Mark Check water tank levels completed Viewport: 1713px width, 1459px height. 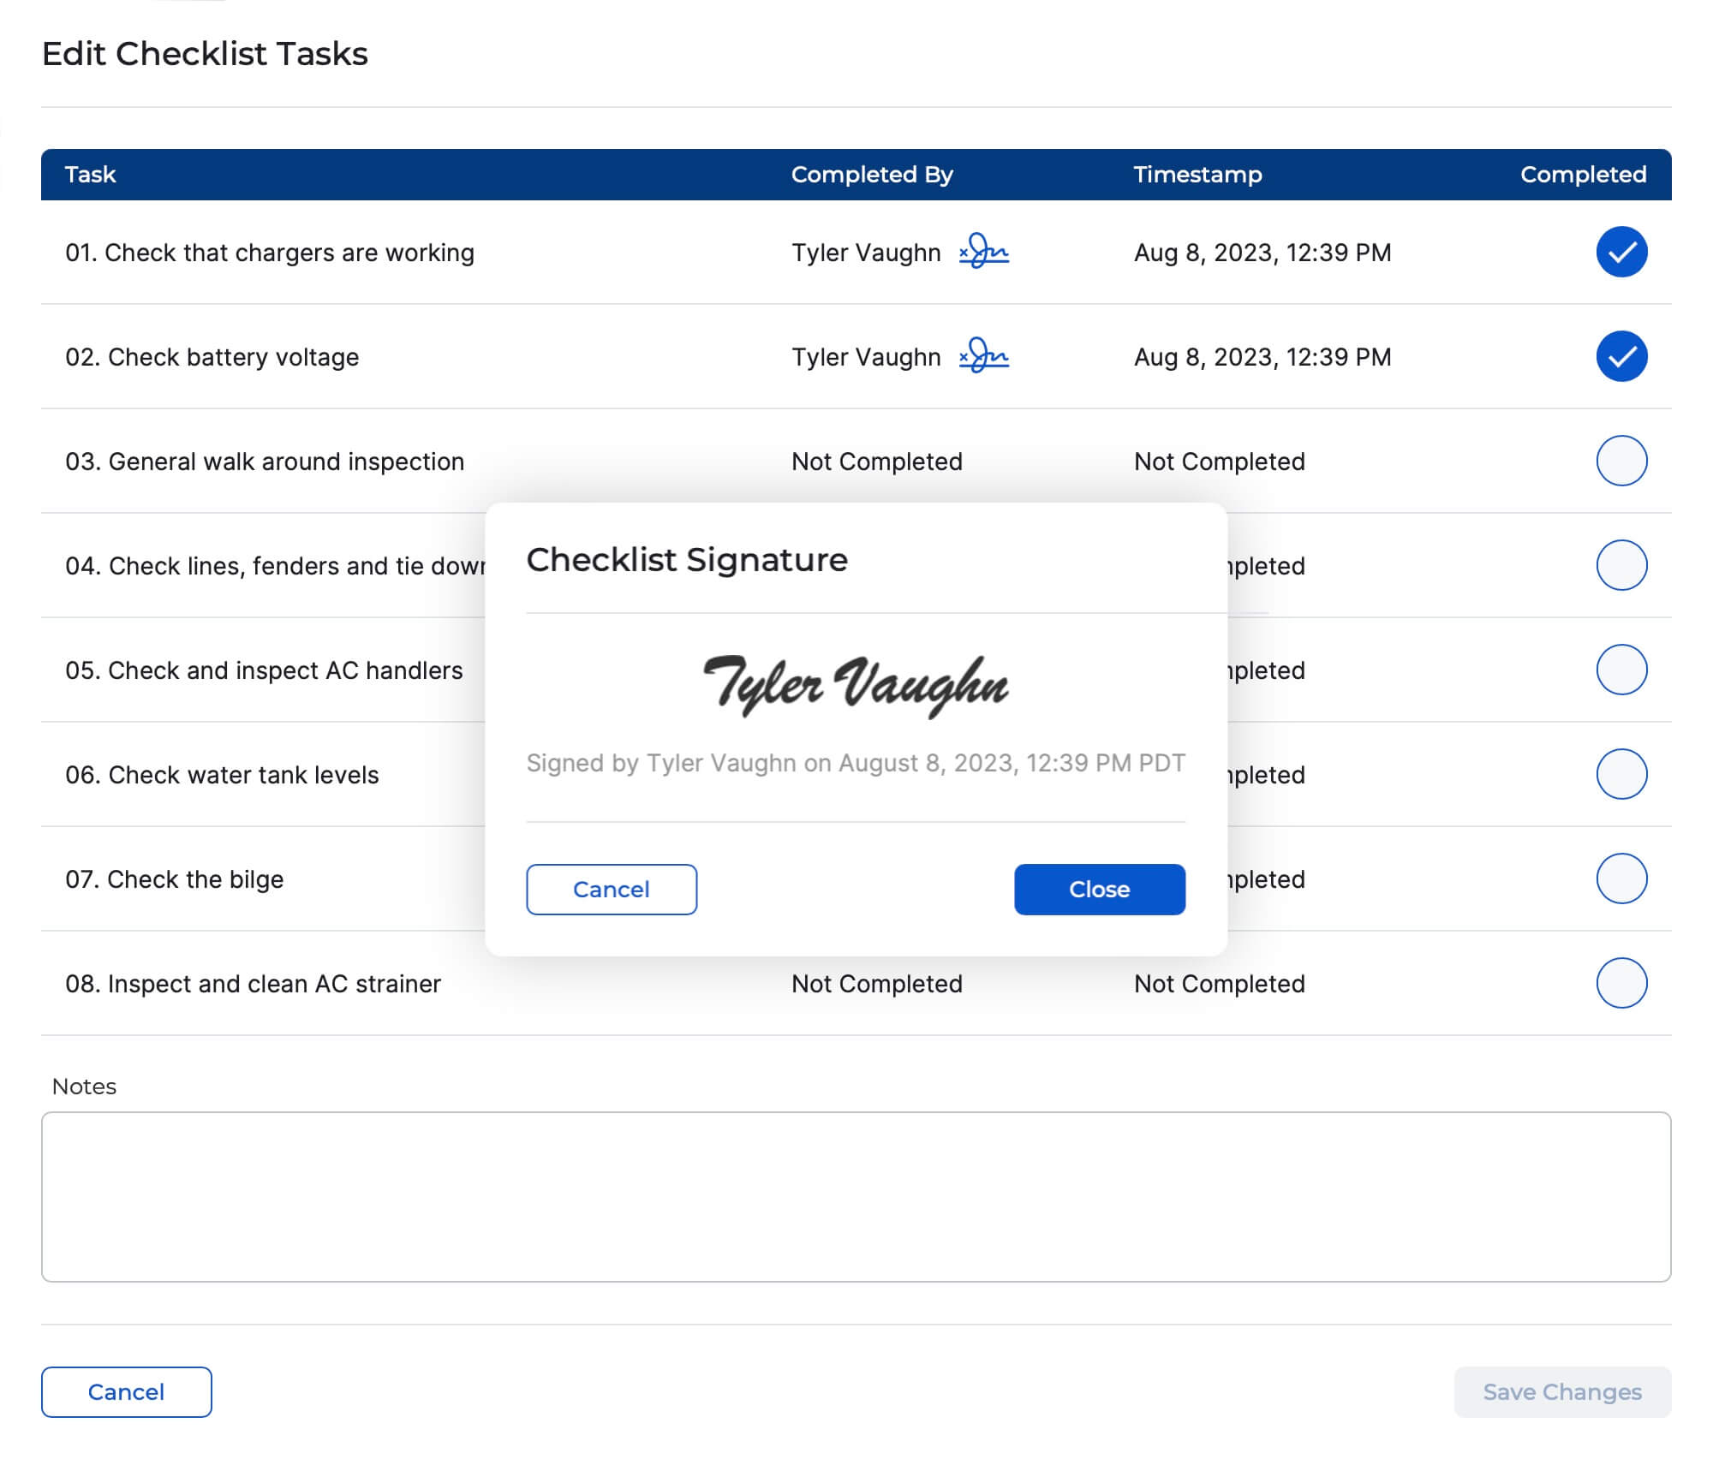click(x=1620, y=774)
